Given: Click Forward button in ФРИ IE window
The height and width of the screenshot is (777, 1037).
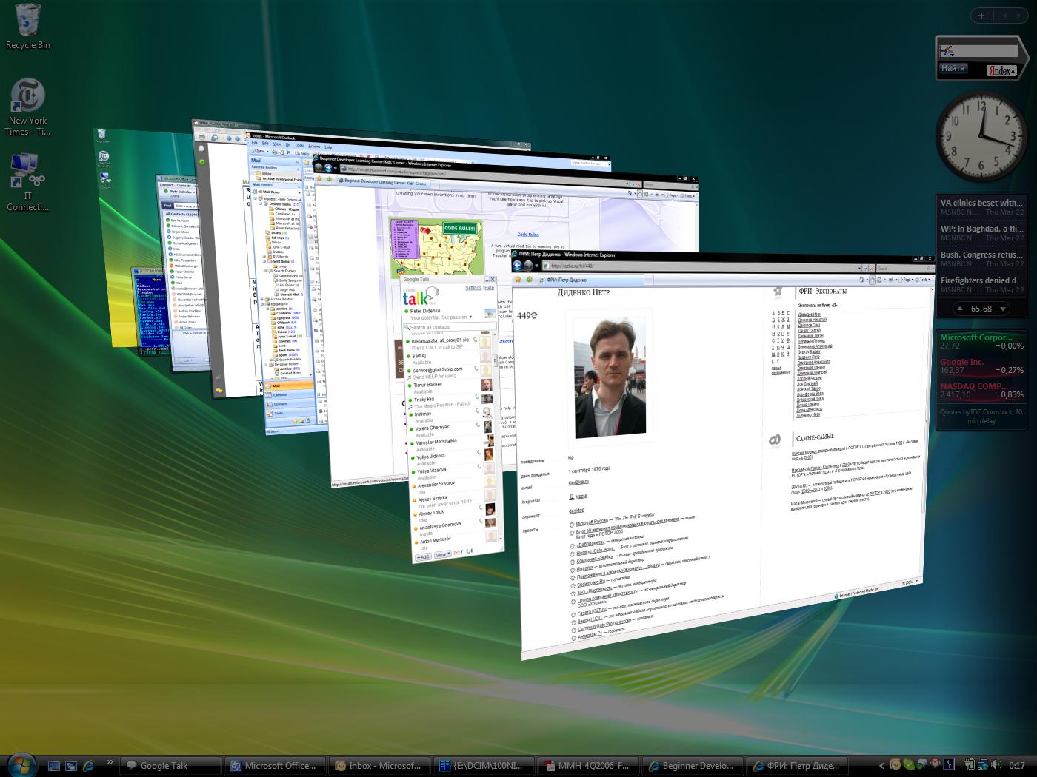Looking at the screenshot, I should click(x=528, y=266).
